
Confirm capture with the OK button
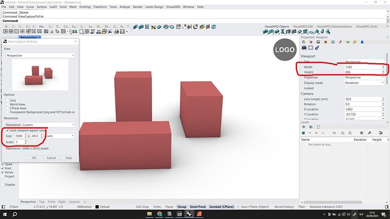(34, 158)
